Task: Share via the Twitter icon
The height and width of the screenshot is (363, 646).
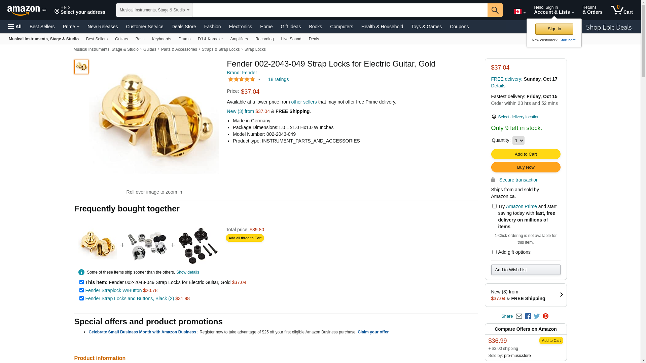Action: click(x=537, y=316)
